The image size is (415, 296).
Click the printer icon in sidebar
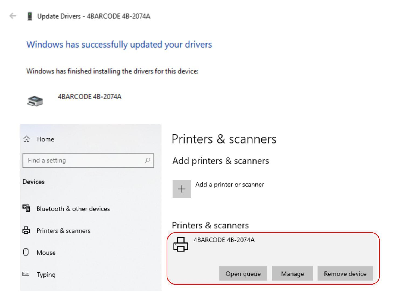[26, 230]
